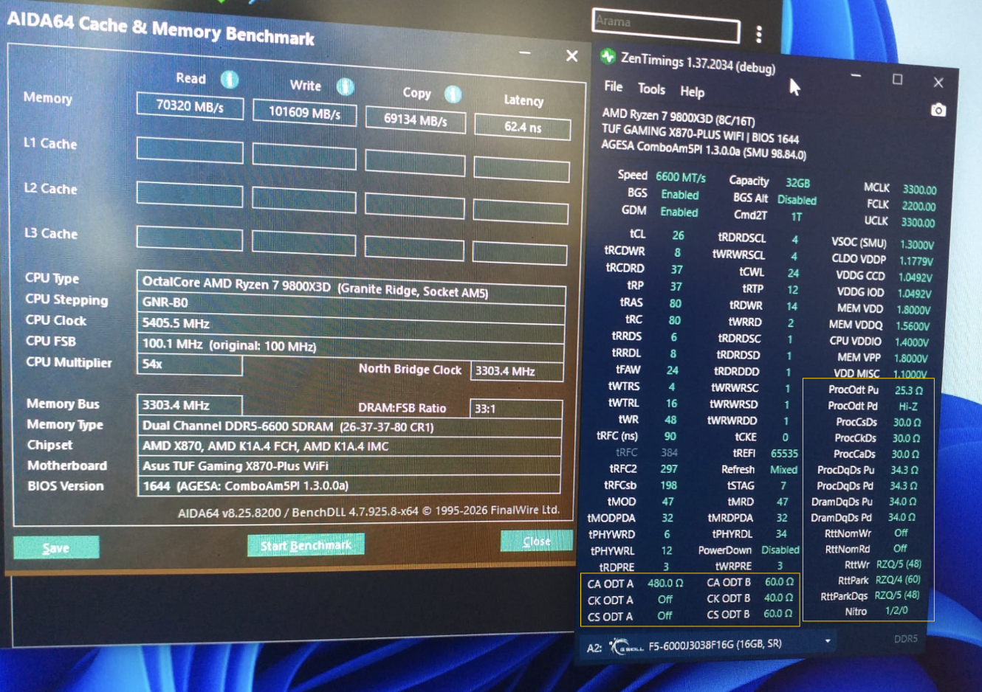This screenshot has width=982, height=692.
Task: Take a screenshot with ZenTimings camera icon
Action: (938, 111)
